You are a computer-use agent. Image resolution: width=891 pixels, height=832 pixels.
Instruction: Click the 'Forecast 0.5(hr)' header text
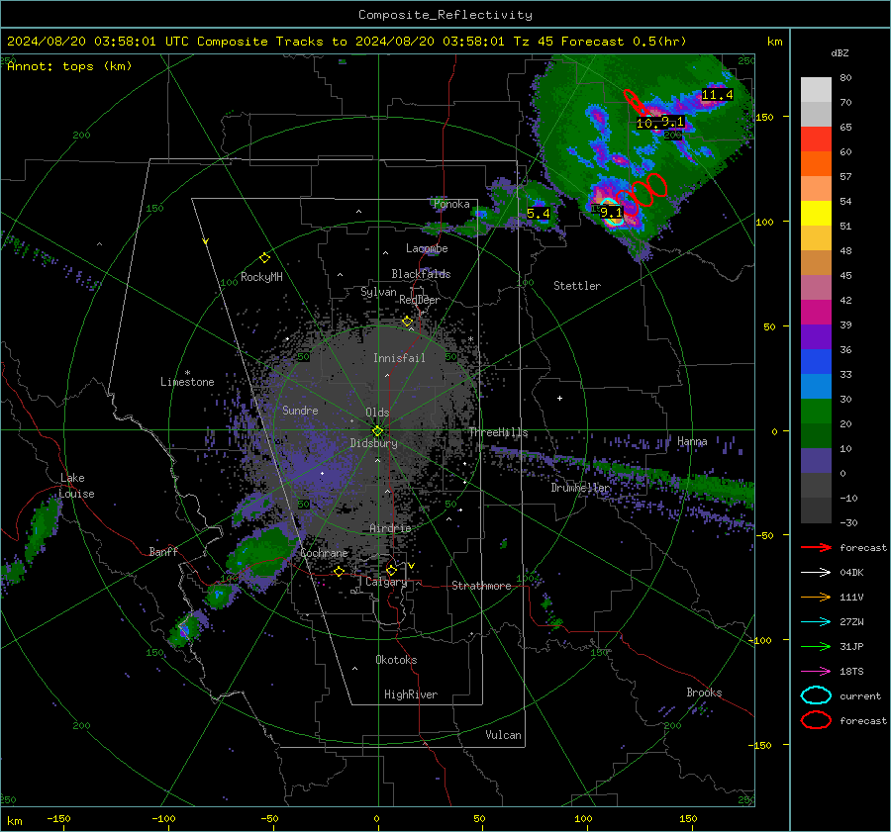pos(624,42)
